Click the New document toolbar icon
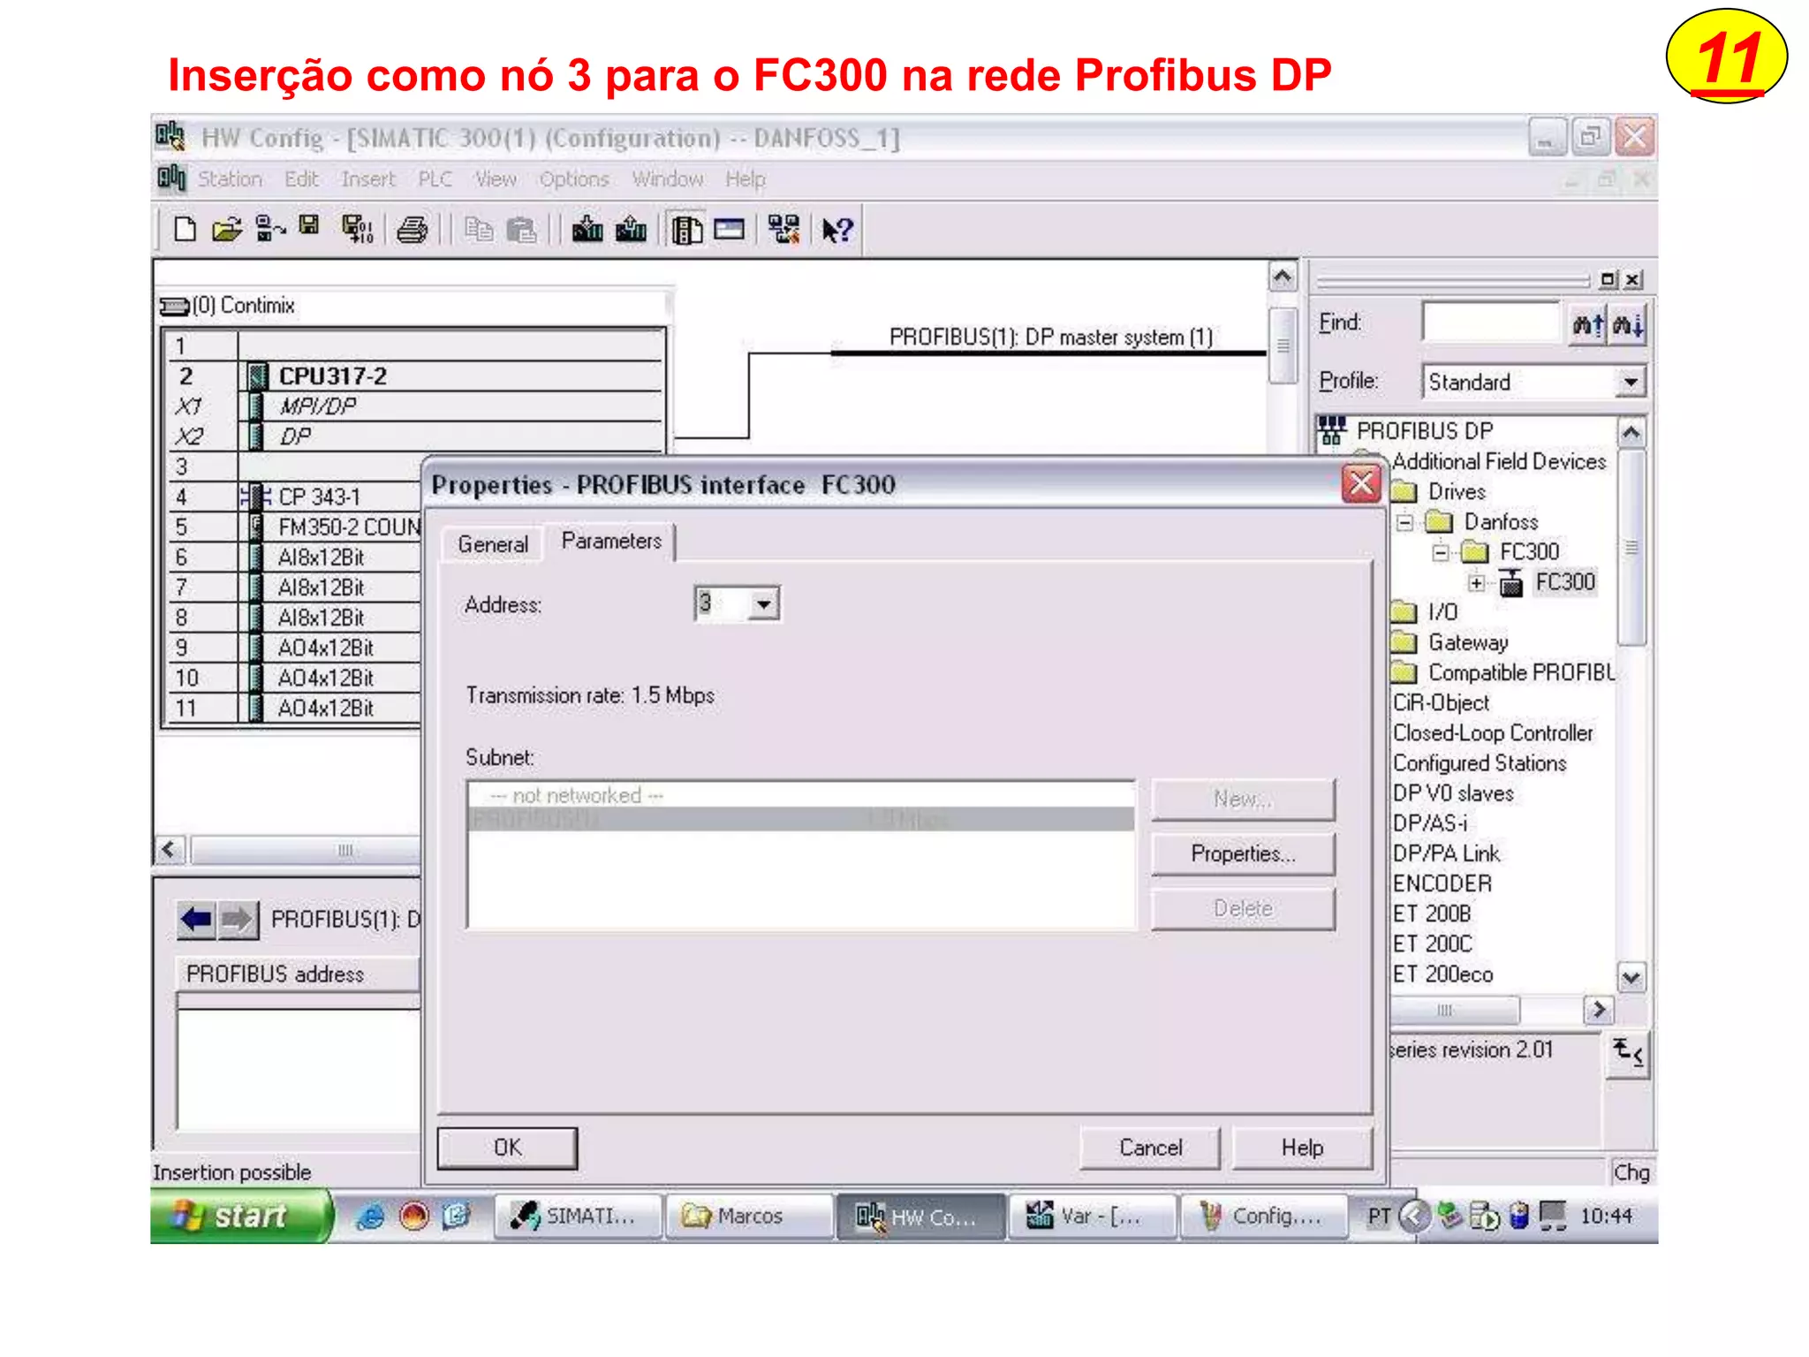Viewport: 1809px width, 1357px height. [x=185, y=230]
